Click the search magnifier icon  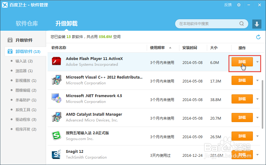tap(241, 23)
